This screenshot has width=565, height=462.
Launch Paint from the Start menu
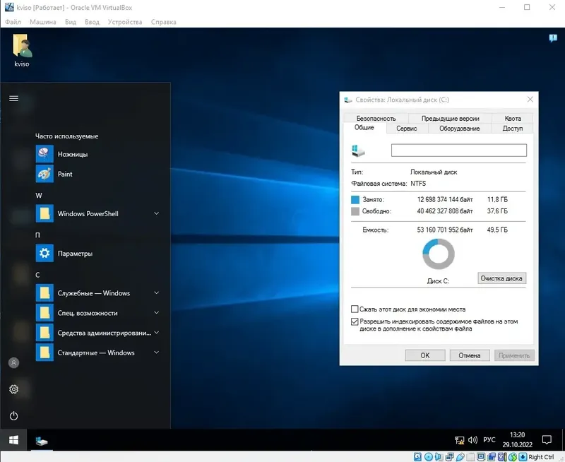click(x=64, y=174)
